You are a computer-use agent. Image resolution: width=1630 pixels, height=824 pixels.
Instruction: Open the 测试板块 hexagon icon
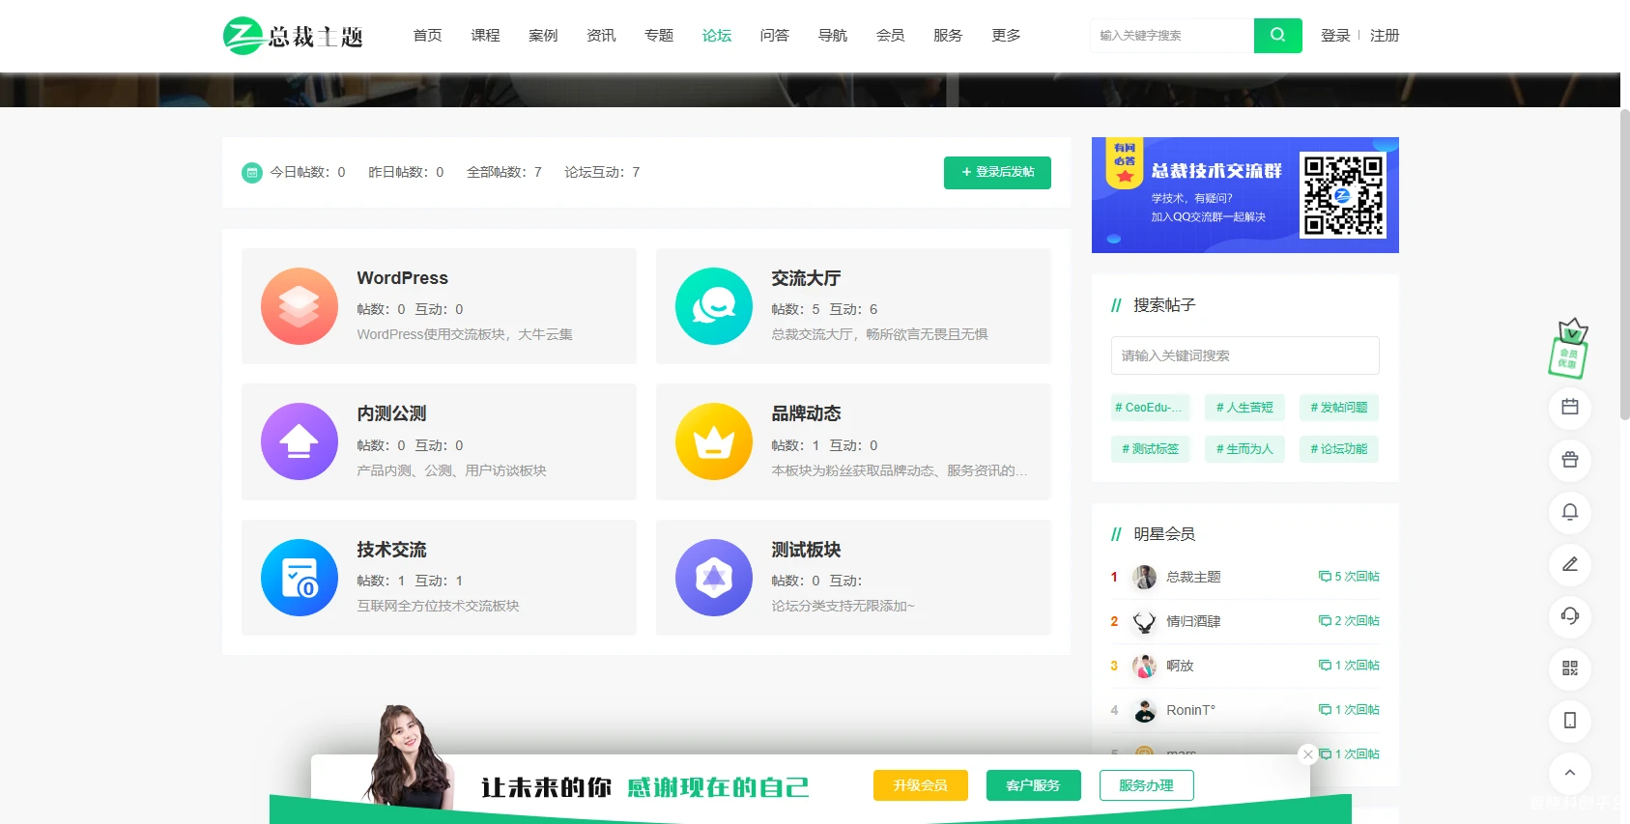point(714,578)
